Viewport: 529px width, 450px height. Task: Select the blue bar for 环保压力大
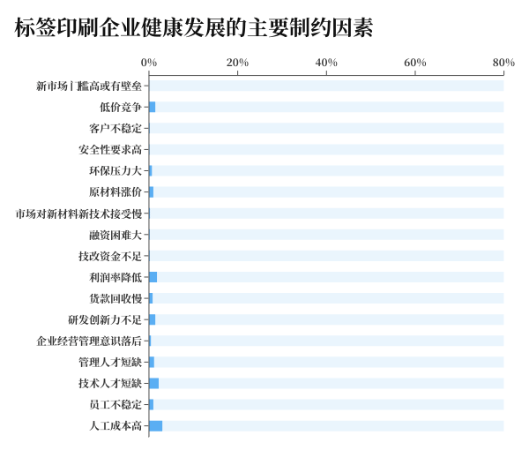151,171
